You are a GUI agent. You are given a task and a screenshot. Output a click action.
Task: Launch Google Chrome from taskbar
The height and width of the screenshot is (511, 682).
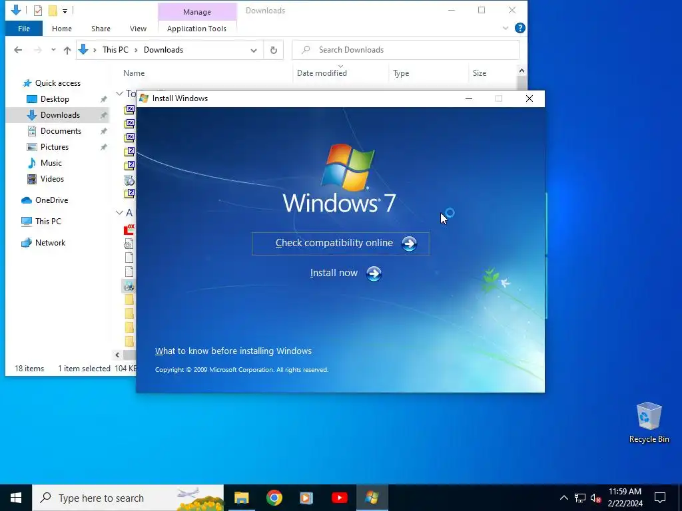[x=274, y=498]
